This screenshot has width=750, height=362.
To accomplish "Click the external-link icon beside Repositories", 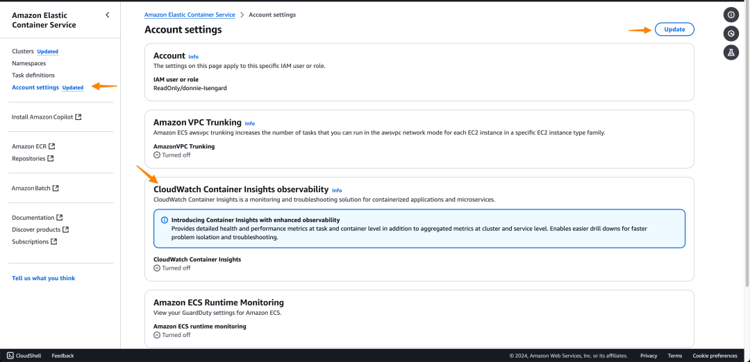I will click(x=50, y=158).
